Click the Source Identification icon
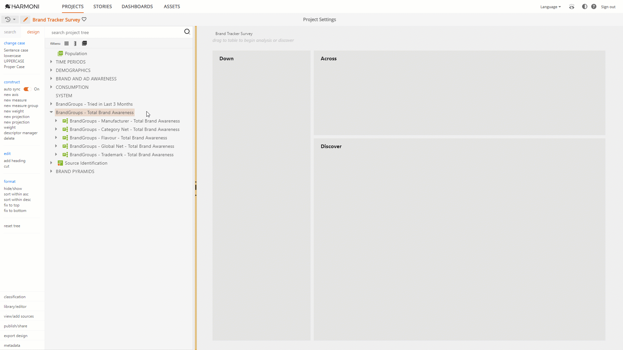The image size is (623, 350). point(60,163)
